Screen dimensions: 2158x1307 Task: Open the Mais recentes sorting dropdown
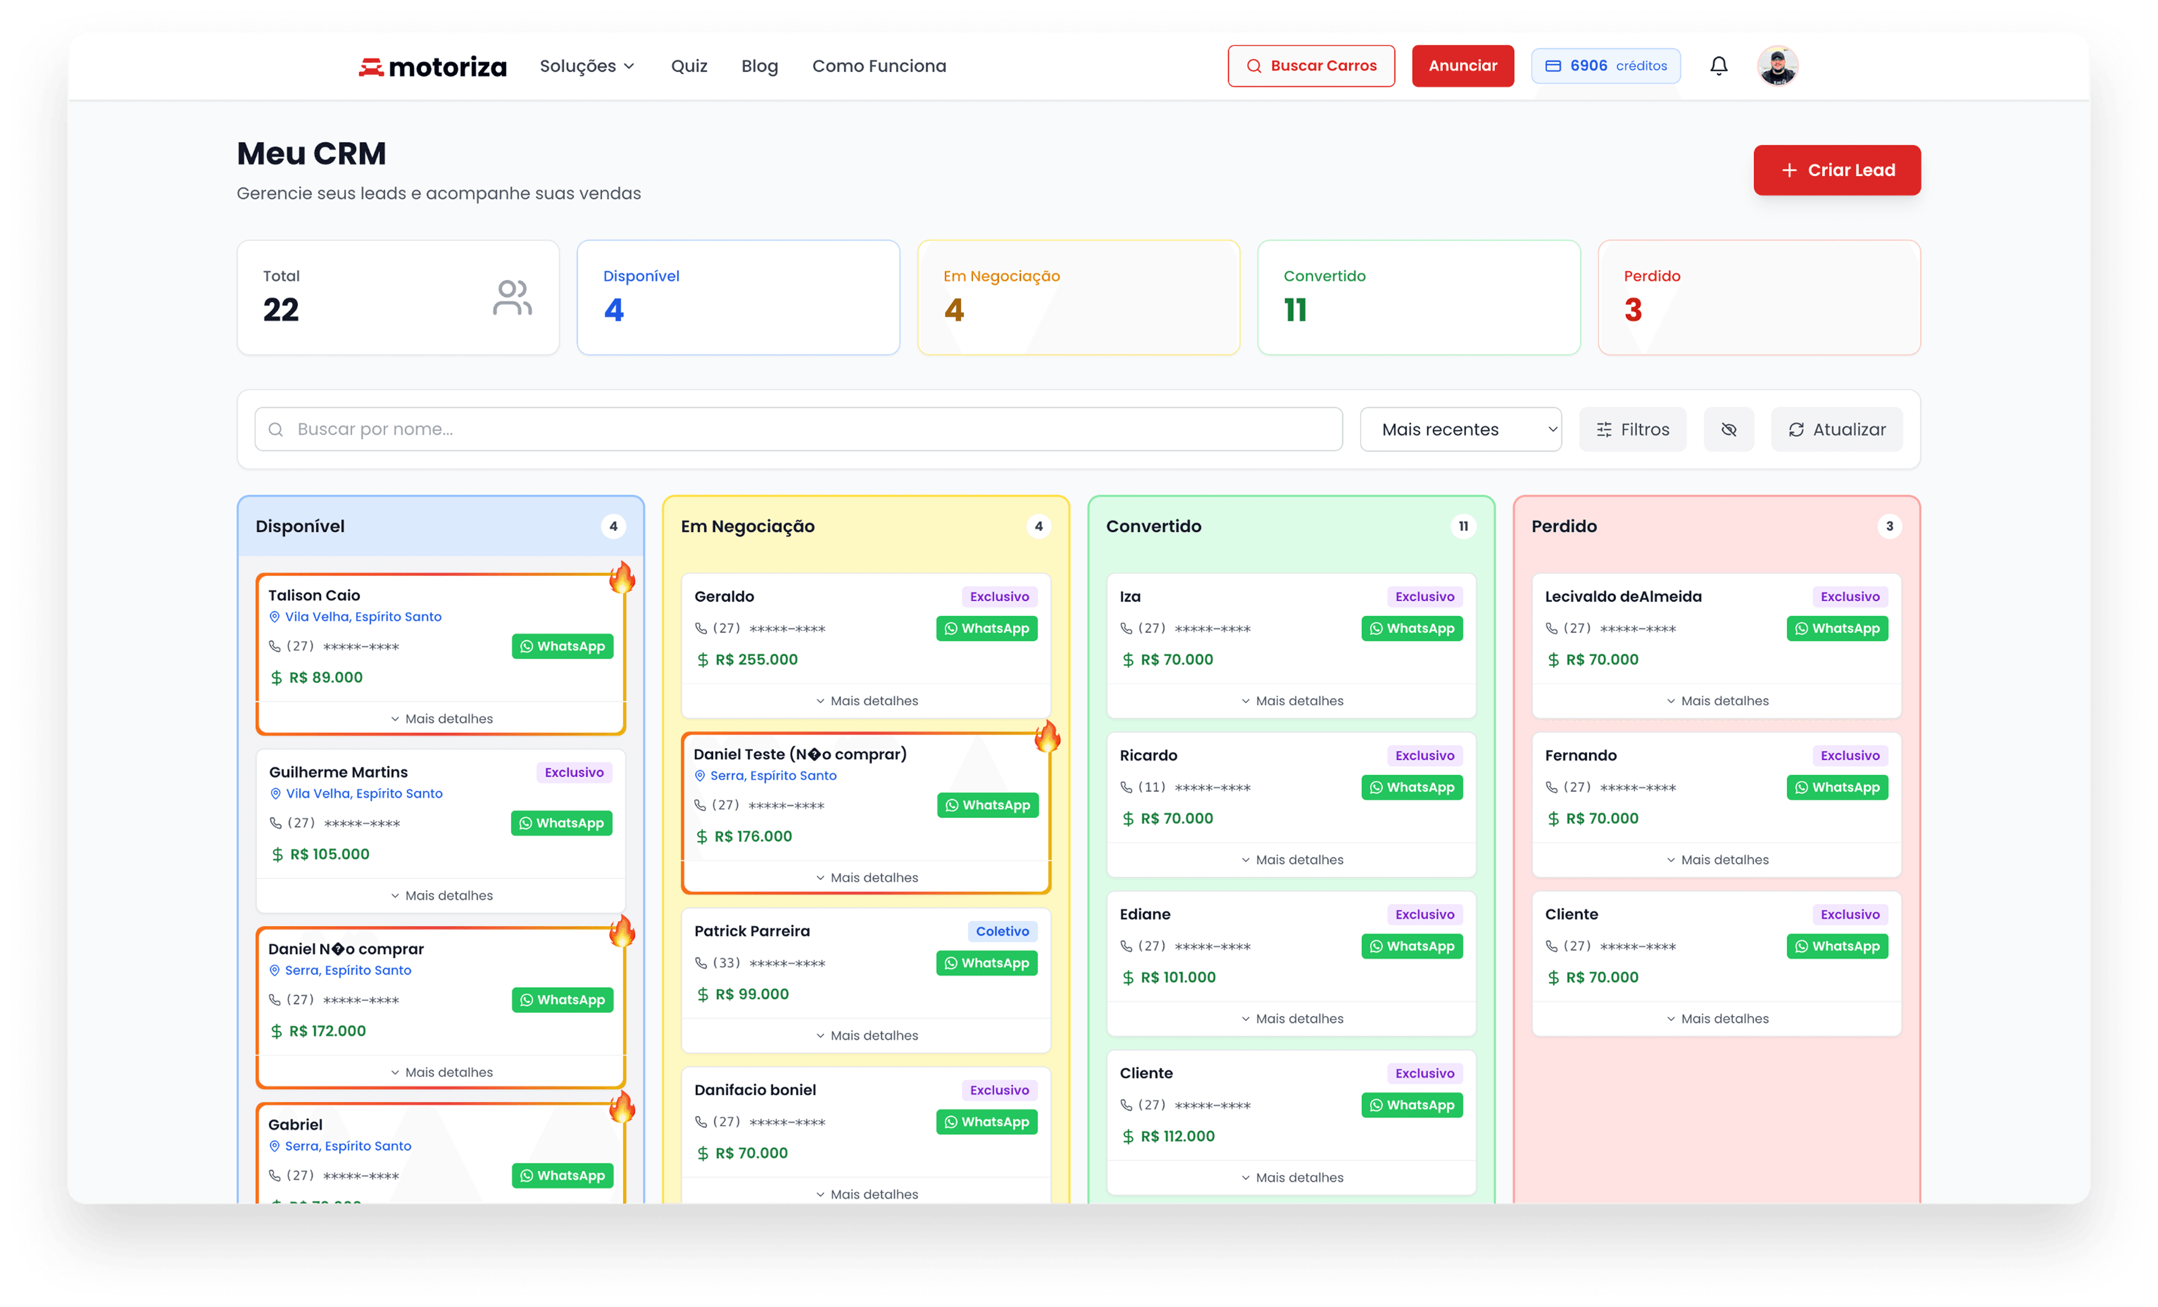[1460, 429]
